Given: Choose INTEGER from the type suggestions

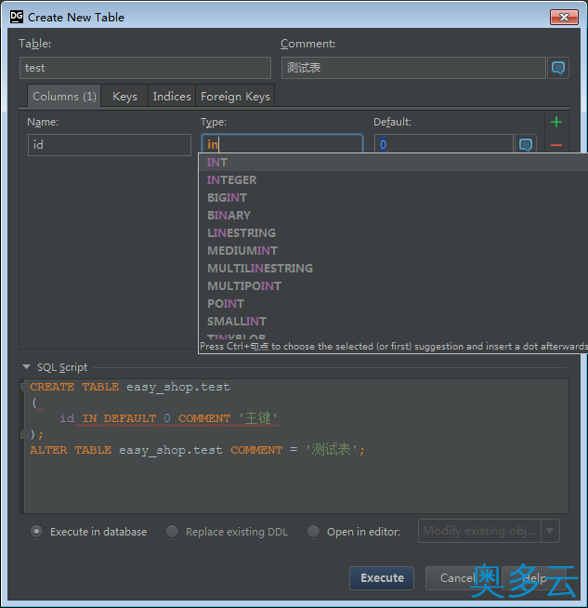Looking at the screenshot, I should coord(393,180).
